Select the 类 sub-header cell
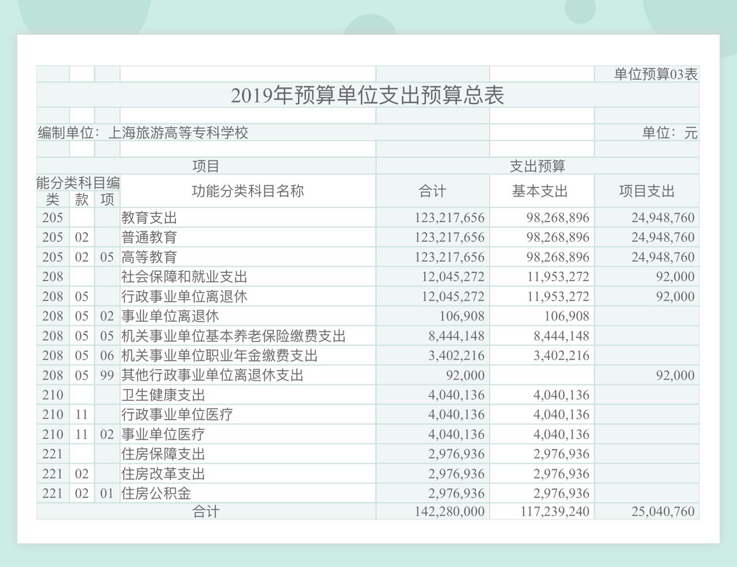Image resolution: width=737 pixels, height=567 pixels. (53, 200)
